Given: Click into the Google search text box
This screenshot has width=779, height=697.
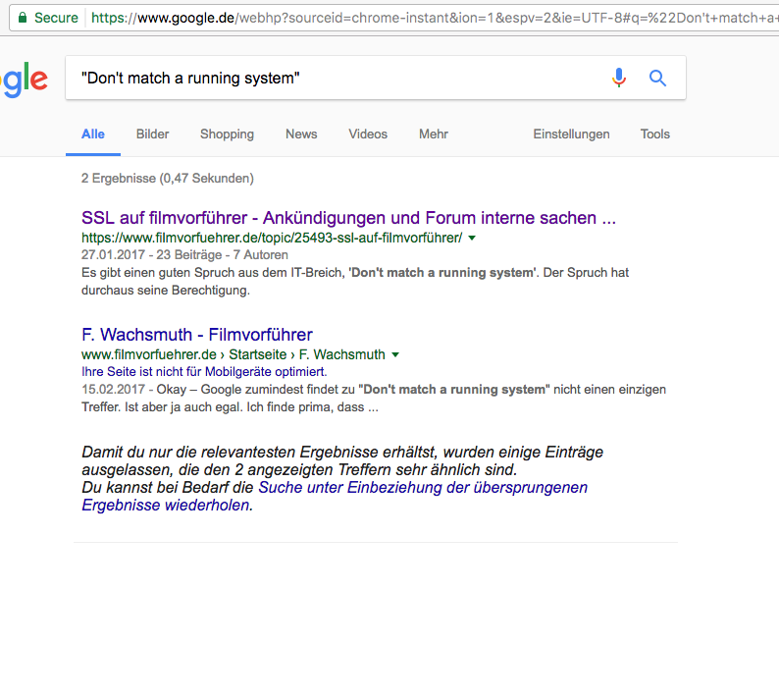Looking at the screenshot, I should pos(334,79).
